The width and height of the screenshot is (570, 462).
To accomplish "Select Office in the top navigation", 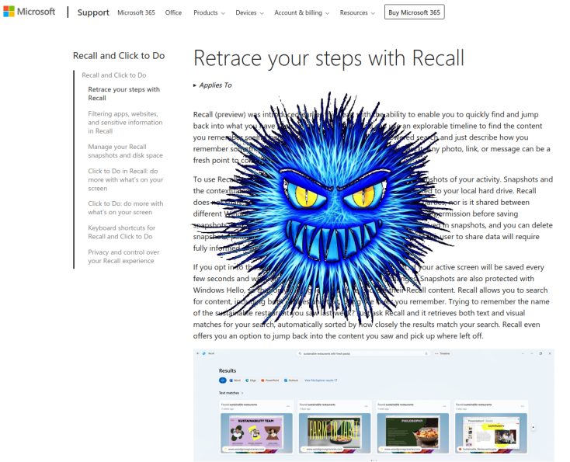I will coord(173,13).
